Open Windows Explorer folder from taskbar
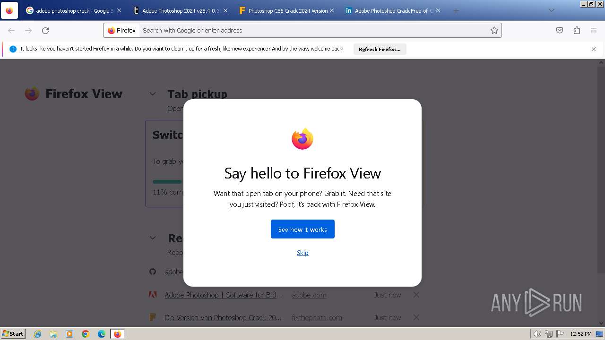The image size is (605, 340). [53, 334]
